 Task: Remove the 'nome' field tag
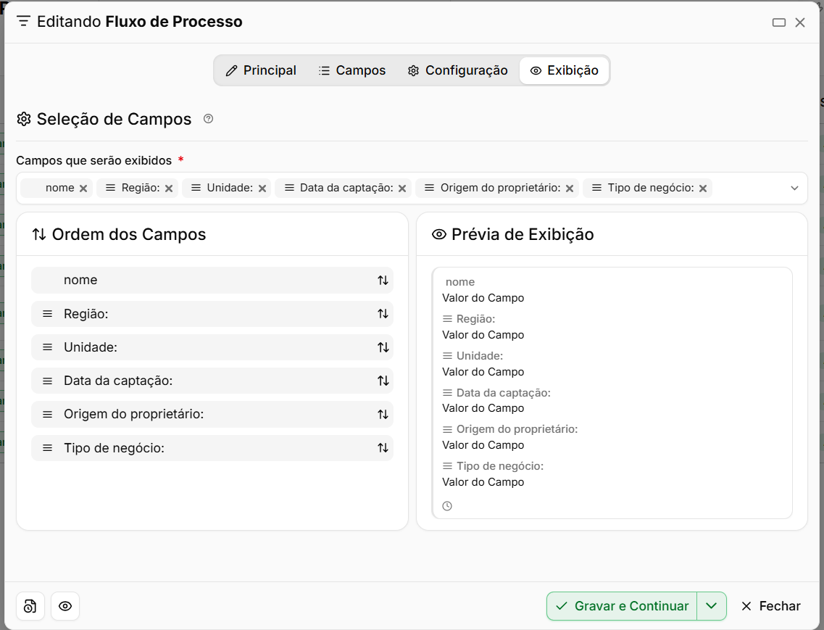tap(83, 188)
